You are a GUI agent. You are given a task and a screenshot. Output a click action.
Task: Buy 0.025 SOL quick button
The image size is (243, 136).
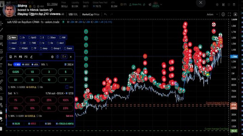(16, 72)
